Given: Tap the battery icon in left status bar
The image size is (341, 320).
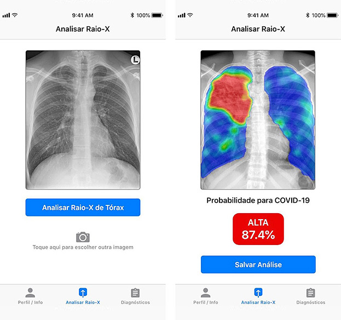Looking at the screenshot, I should coord(157,15).
